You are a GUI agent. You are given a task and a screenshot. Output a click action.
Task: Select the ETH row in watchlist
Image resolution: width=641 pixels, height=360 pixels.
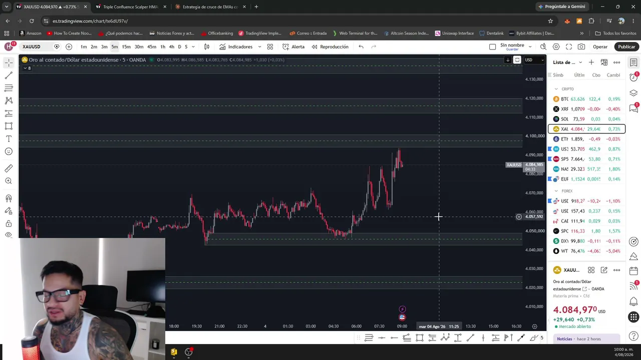coord(586,139)
